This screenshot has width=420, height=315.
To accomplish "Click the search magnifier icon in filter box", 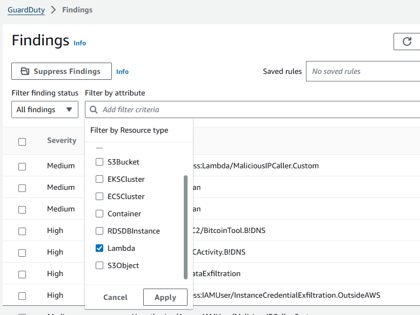I will 94,109.
